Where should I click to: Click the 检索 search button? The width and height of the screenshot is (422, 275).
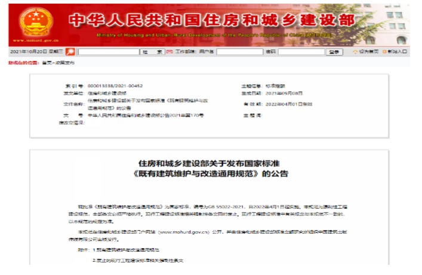click(x=152, y=52)
